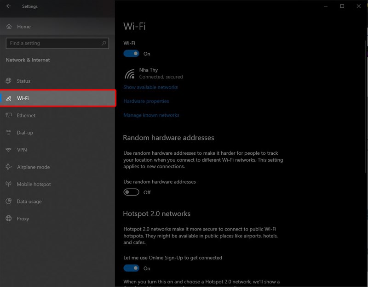Select the Status globe icon

(9, 81)
